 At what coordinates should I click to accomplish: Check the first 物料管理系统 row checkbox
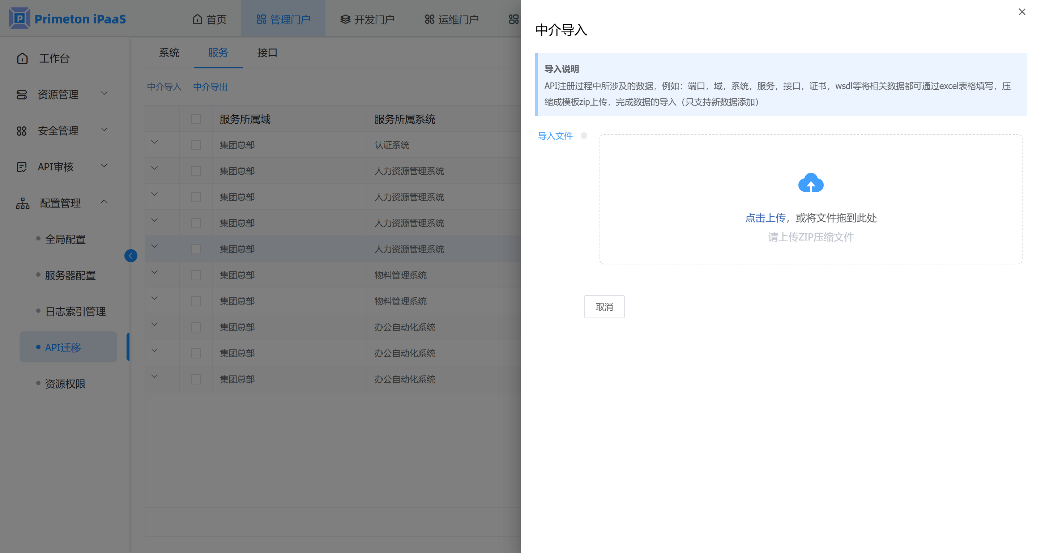point(196,275)
